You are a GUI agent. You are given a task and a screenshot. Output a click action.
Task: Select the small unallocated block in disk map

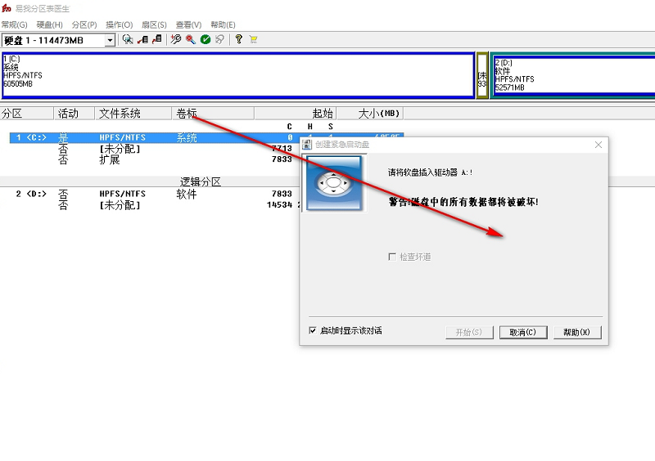[x=482, y=75]
